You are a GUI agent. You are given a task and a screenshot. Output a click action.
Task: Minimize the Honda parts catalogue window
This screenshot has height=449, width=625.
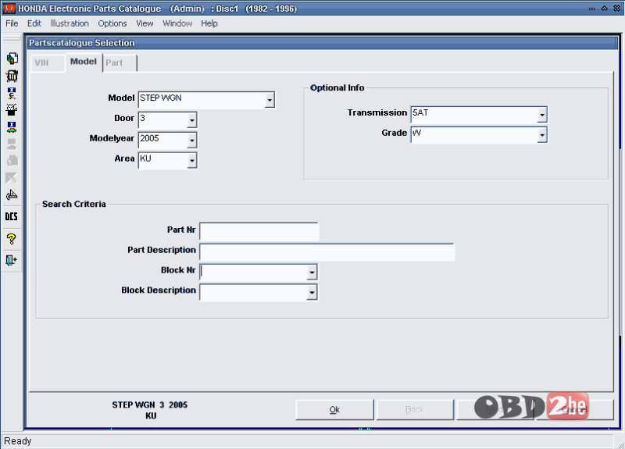592,9
